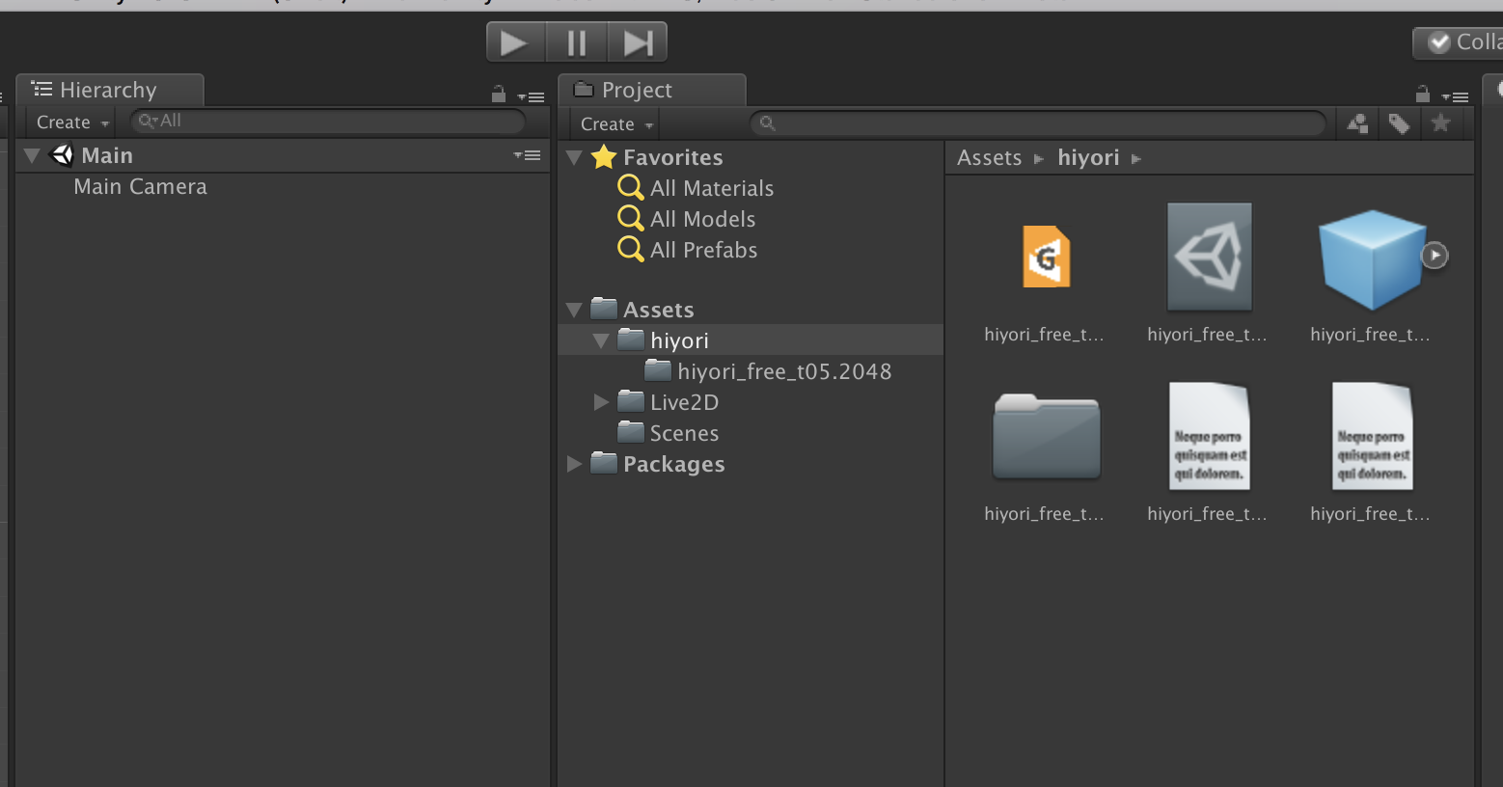Toggle the Hierarchy panel lock icon
The height and width of the screenshot is (787, 1503).
tap(499, 95)
